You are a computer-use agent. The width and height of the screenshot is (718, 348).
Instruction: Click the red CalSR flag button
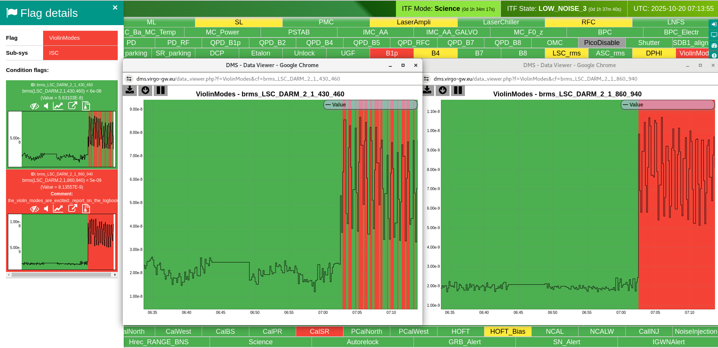319,331
